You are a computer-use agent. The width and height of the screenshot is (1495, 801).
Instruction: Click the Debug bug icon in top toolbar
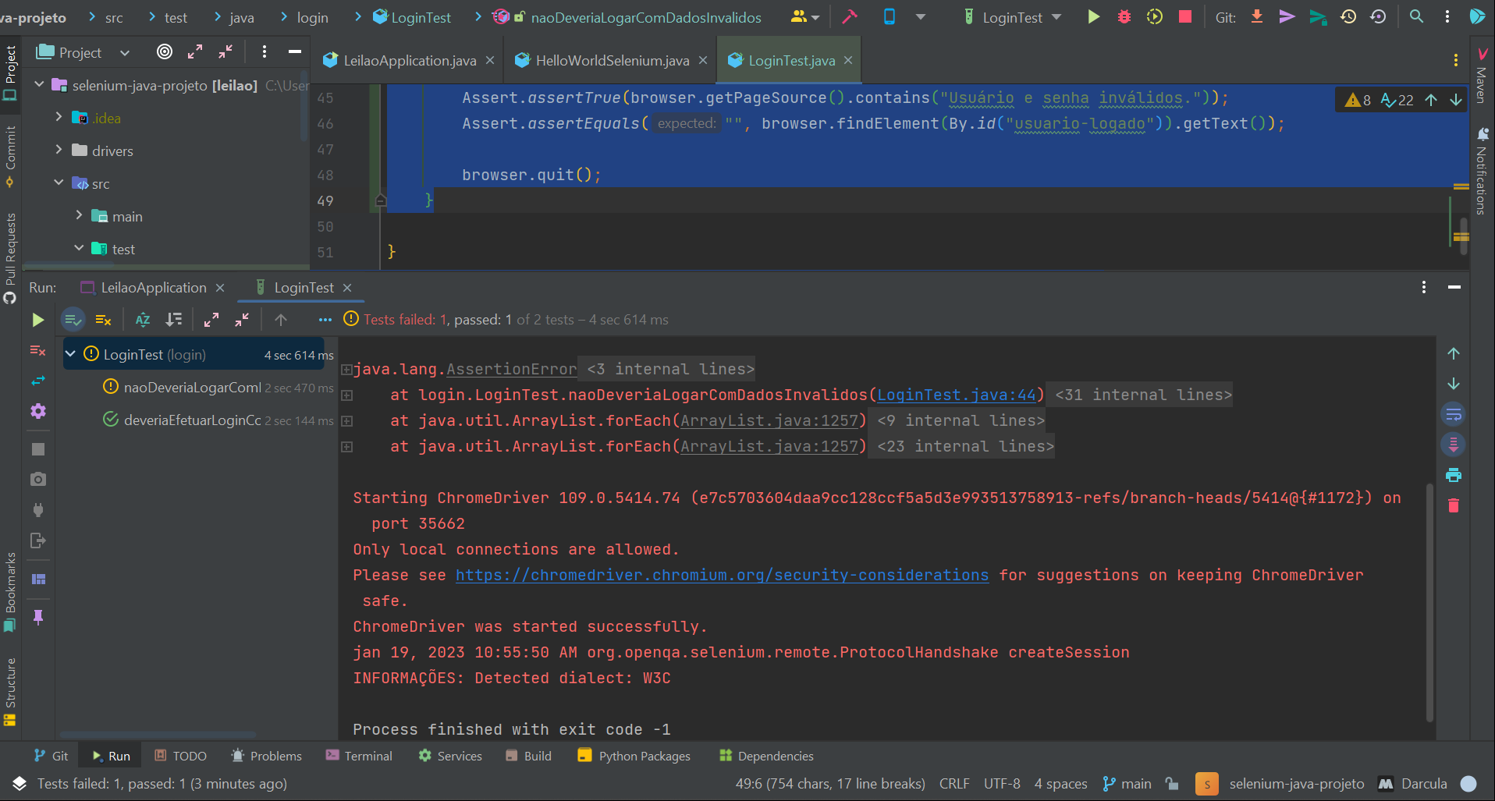(x=1124, y=17)
